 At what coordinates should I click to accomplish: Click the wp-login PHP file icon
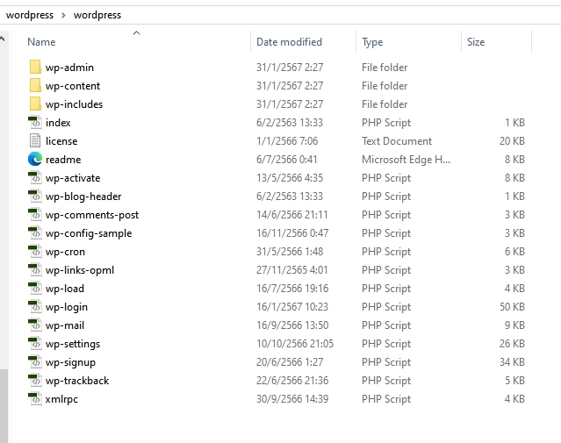click(35, 307)
